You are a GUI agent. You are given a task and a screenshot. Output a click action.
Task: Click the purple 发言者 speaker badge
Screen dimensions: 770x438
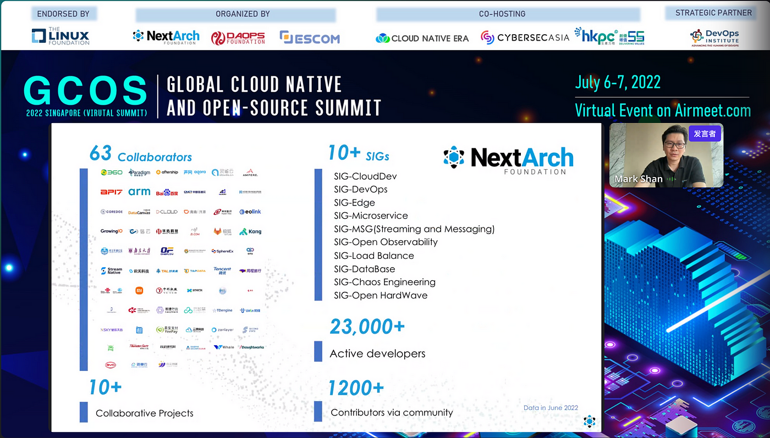pos(705,134)
